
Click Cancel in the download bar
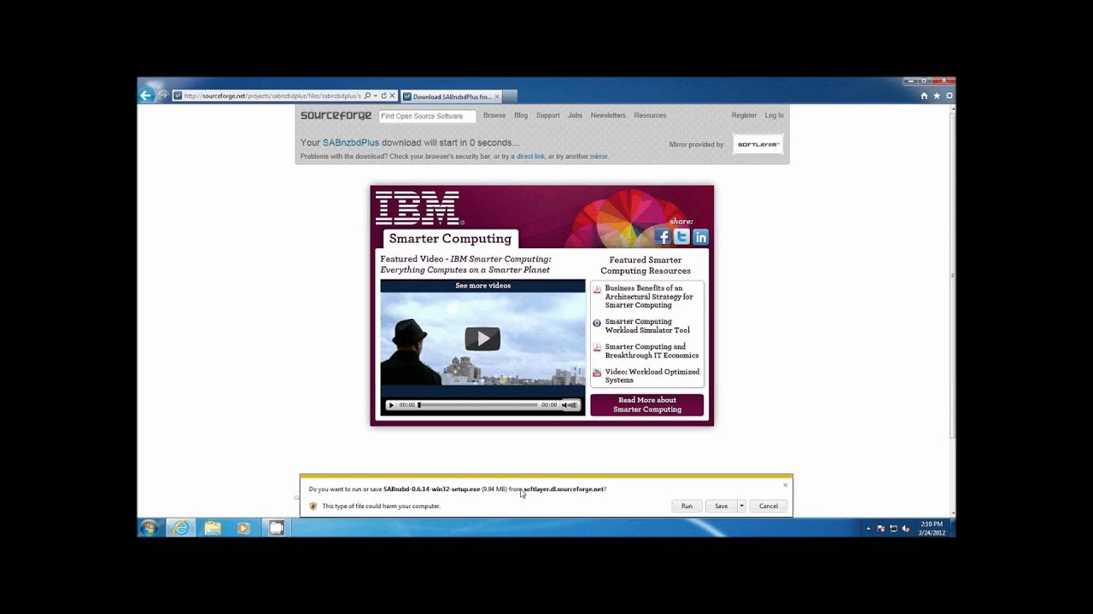tap(769, 506)
